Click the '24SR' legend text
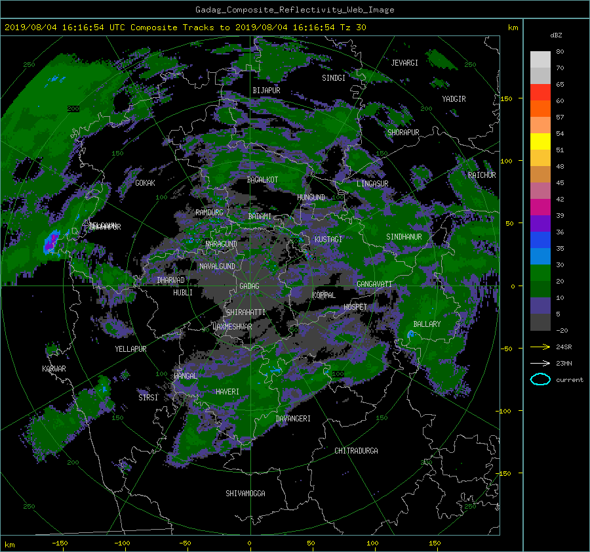Viewport: 590px width, 552px height. coord(564,347)
